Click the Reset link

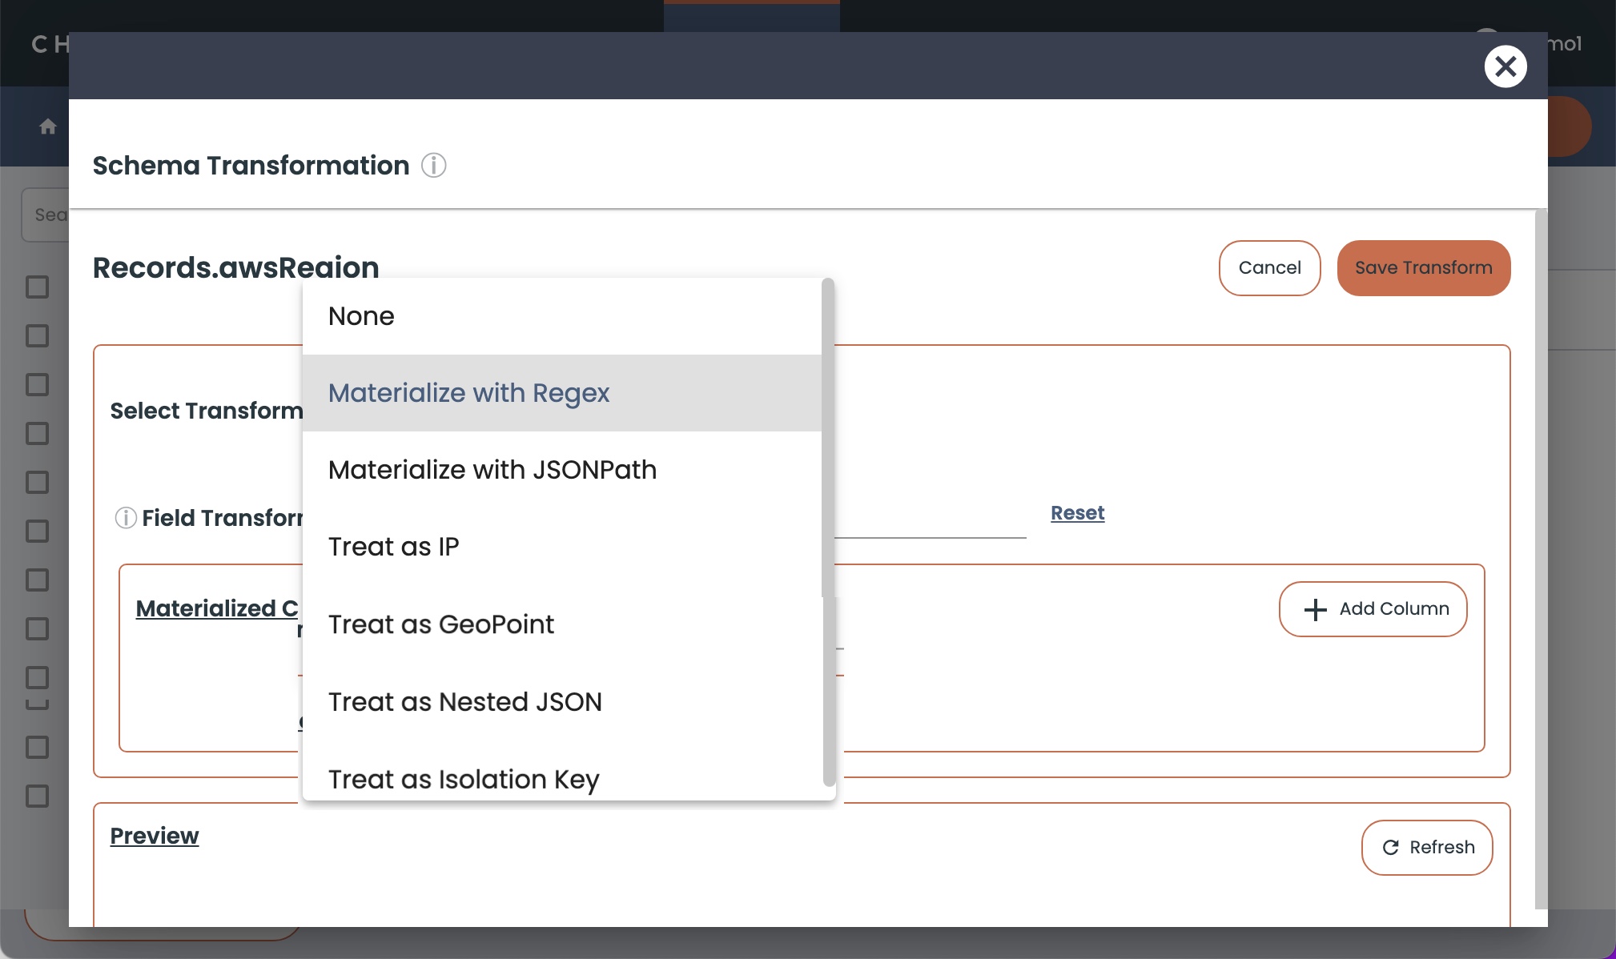coord(1076,512)
